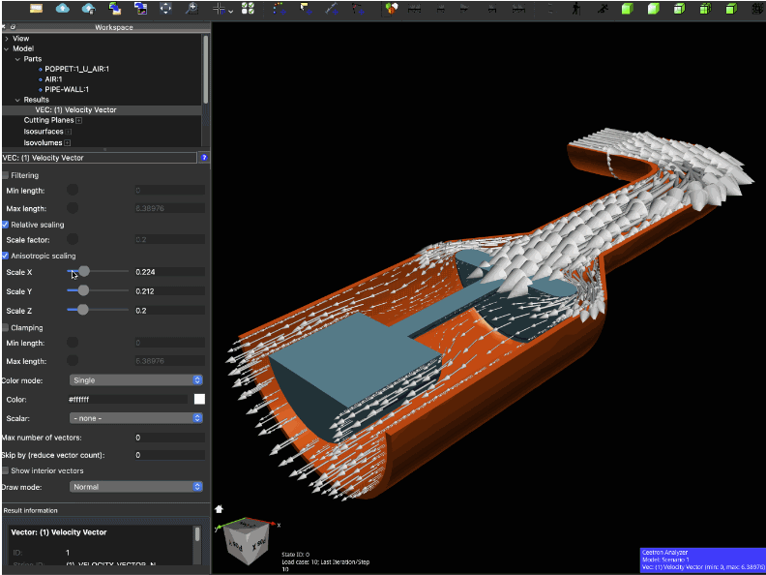Open the Color mode dropdown
The width and height of the screenshot is (766, 575).
136,380
